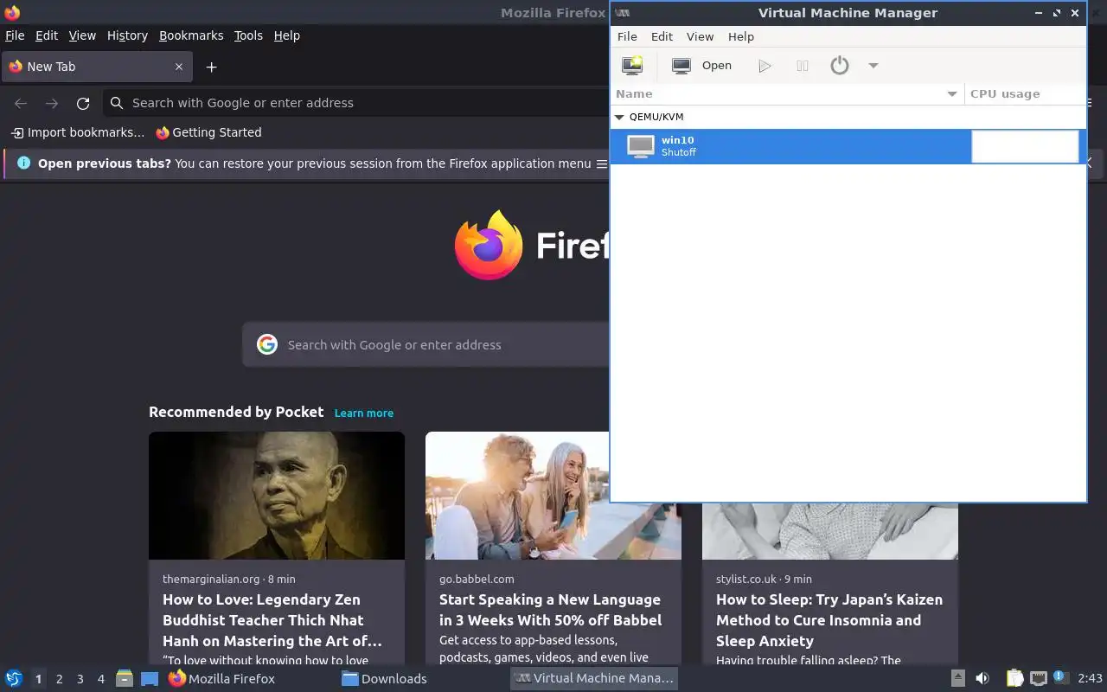
Task: Select the win10 virtual machine row
Action: [848, 146]
